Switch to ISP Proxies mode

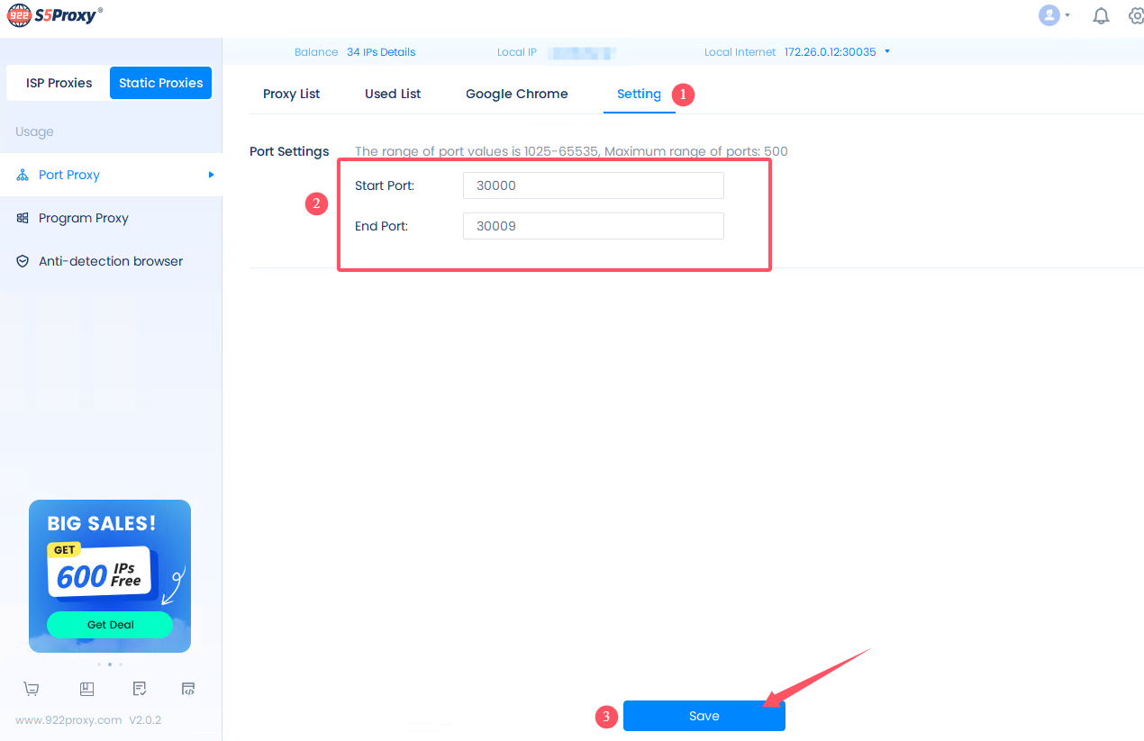point(59,83)
